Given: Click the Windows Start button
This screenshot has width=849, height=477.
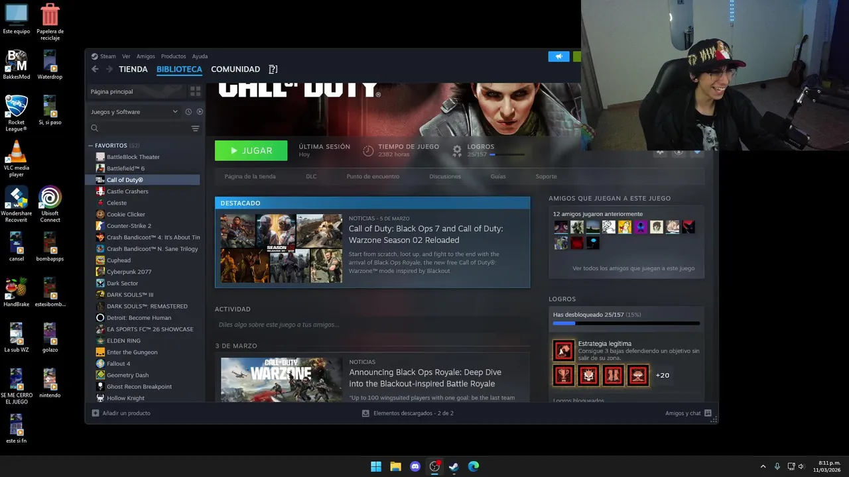Looking at the screenshot, I should click(376, 466).
